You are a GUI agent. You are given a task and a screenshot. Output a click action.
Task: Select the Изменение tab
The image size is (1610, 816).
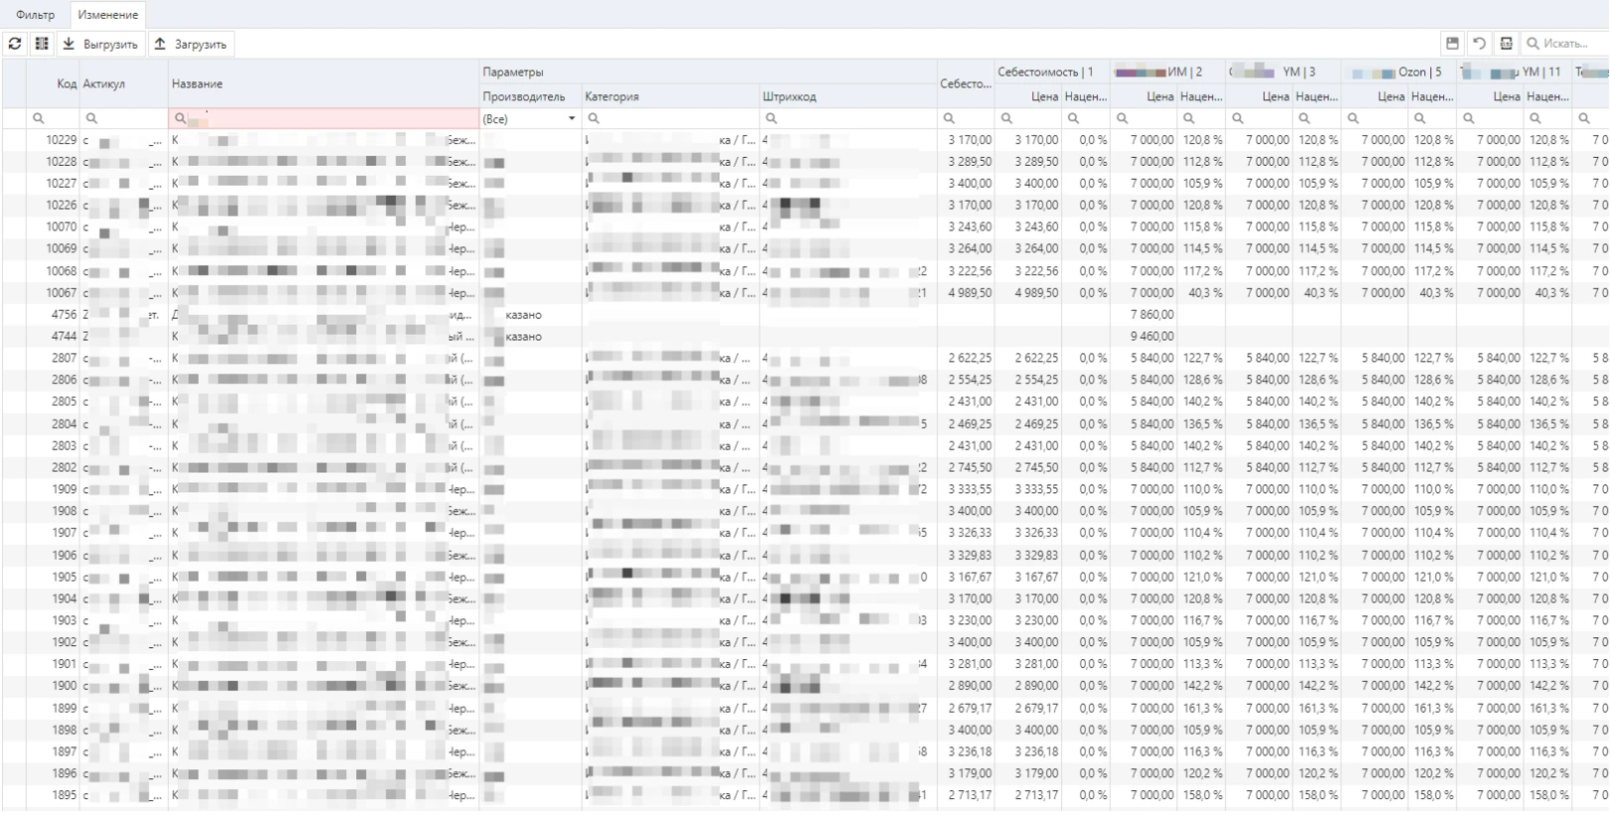107,15
